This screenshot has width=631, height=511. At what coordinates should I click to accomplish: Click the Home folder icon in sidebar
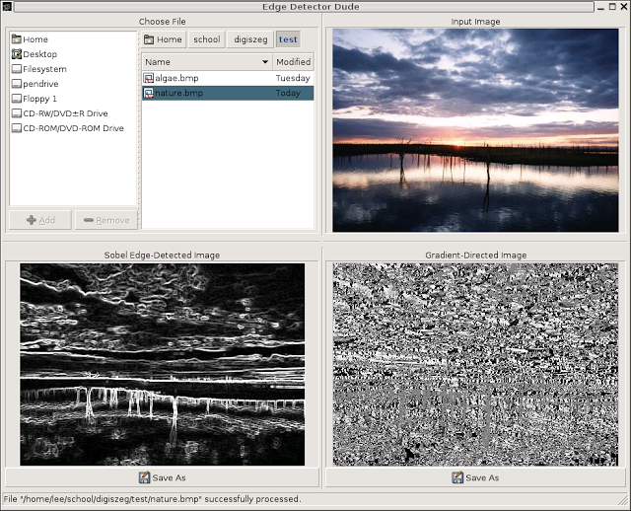(17, 39)
